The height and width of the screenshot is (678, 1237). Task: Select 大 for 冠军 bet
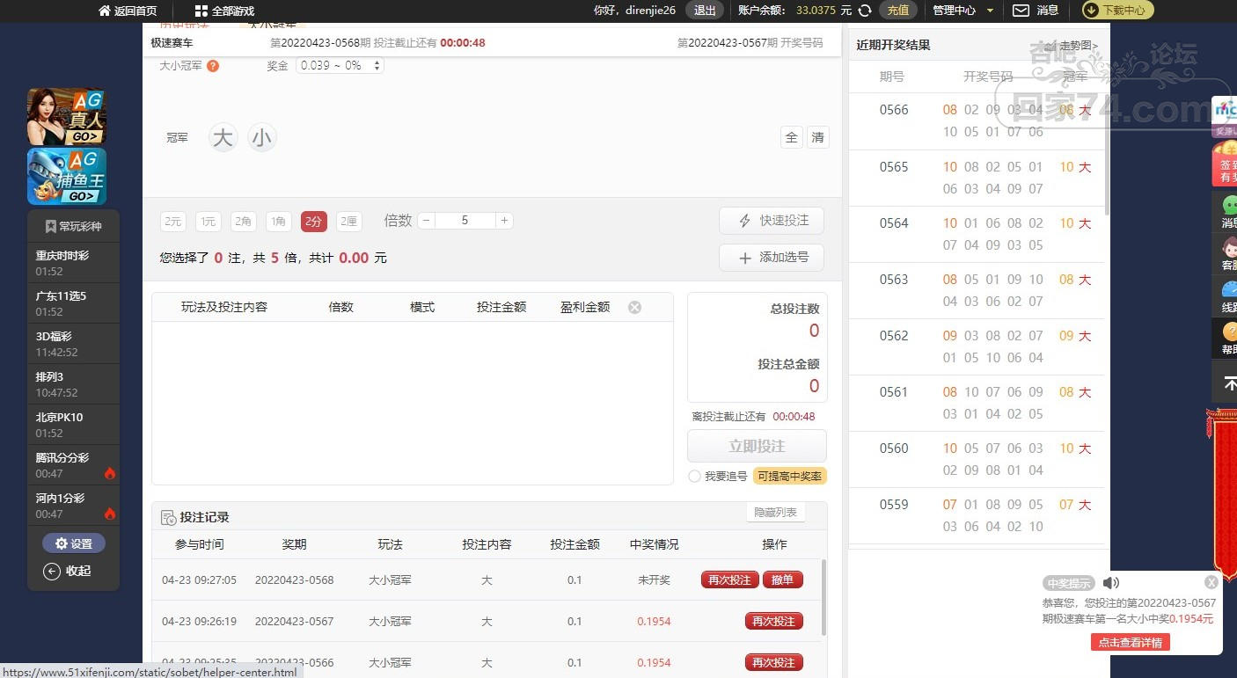coord(223,137)
